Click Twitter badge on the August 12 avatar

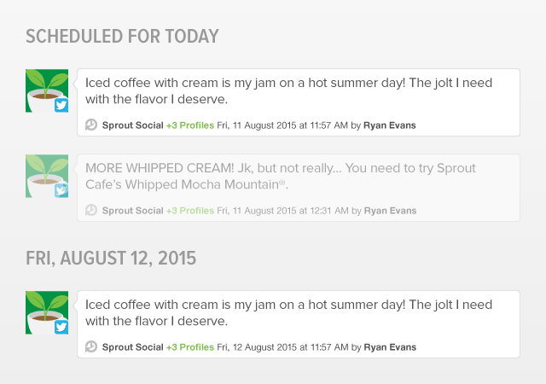pos(61,327)
